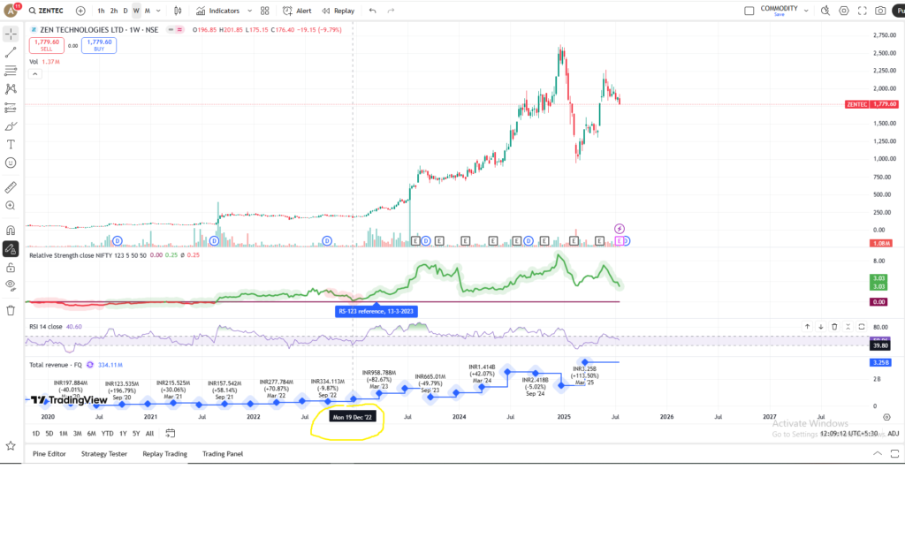Click the BUY 1,779.60 button
905x538 pixels.
tap(99, 45)
